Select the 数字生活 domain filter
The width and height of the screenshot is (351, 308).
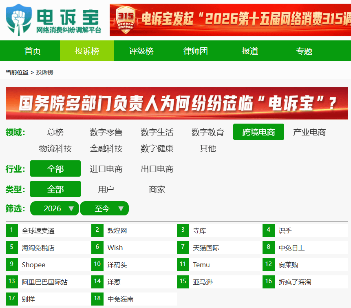(157, 132)
